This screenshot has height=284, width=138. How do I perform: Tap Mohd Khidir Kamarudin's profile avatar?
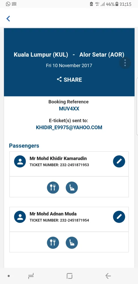point(20,161)
